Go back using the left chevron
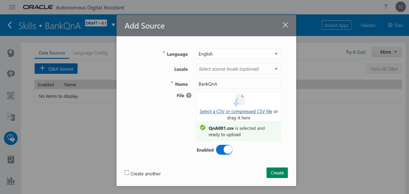The width and height of the screenshot is (409, 194). pos(10,25)
